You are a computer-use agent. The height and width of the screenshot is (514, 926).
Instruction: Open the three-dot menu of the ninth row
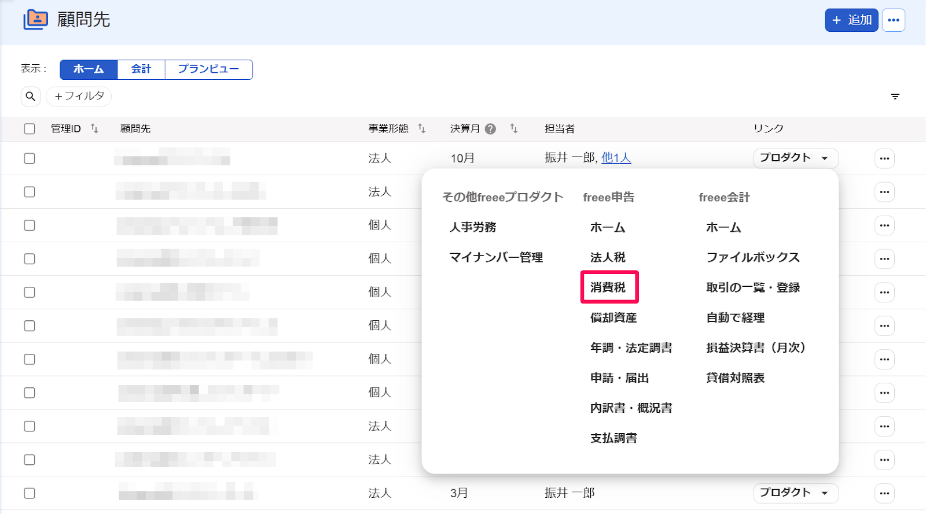[884, 427]
